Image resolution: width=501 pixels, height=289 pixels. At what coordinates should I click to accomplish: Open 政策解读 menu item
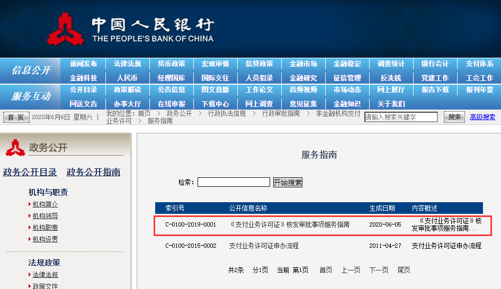coord(127,90)
